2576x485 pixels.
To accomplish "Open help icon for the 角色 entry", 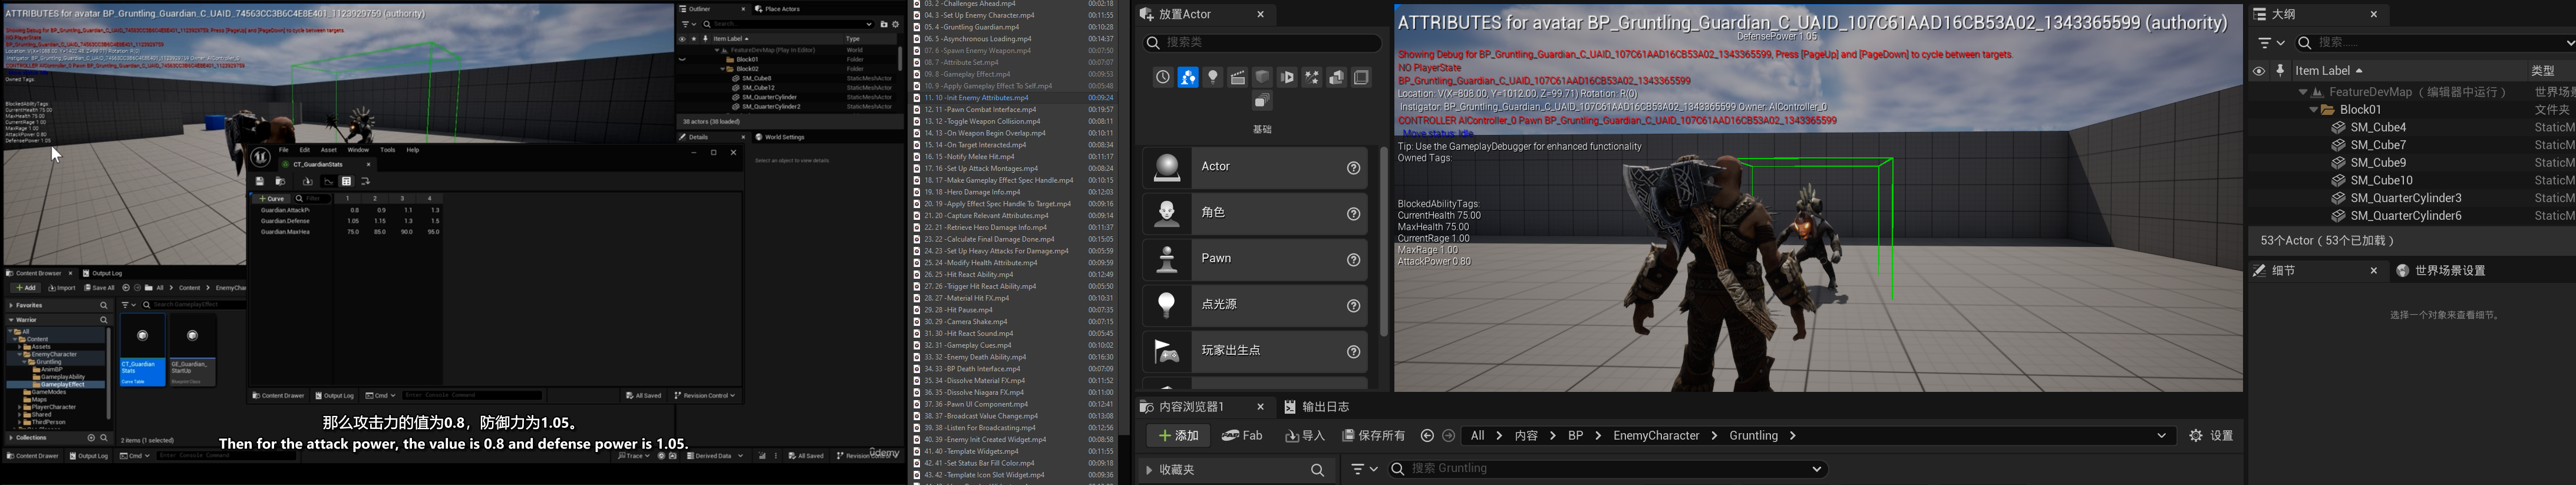I will [x=1353, y=214].
